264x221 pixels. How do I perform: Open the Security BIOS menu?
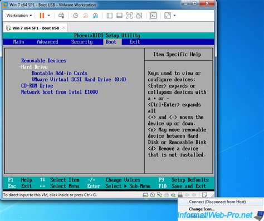82,42
